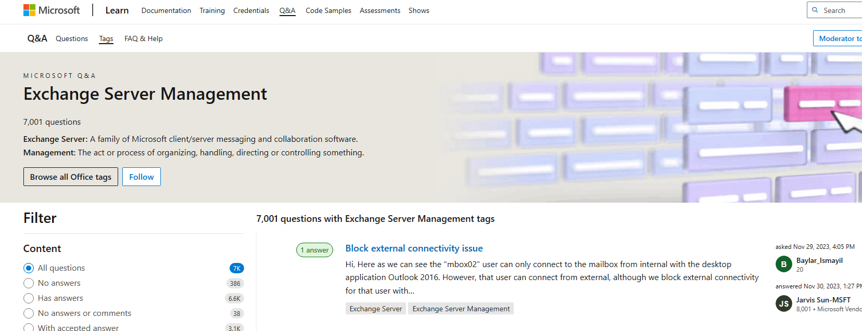The height and width of the screenshot is (331, 862).
Task: Click the search magnifier icon
Action: click(x=815, y=10)
